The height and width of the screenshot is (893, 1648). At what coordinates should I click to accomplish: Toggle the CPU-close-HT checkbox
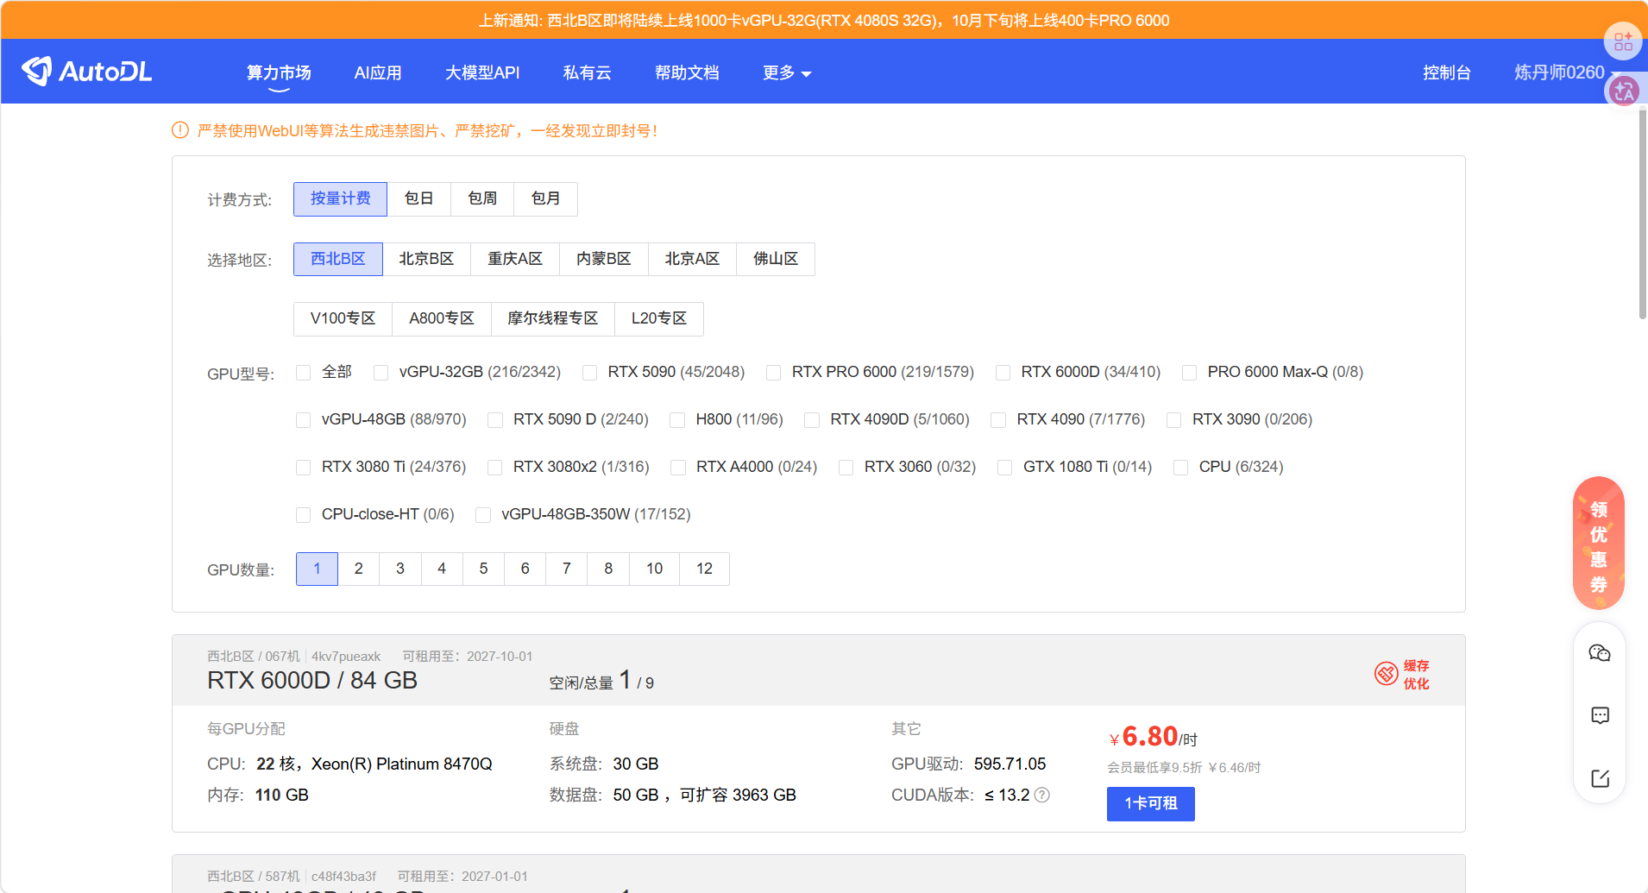coord(303,515)
